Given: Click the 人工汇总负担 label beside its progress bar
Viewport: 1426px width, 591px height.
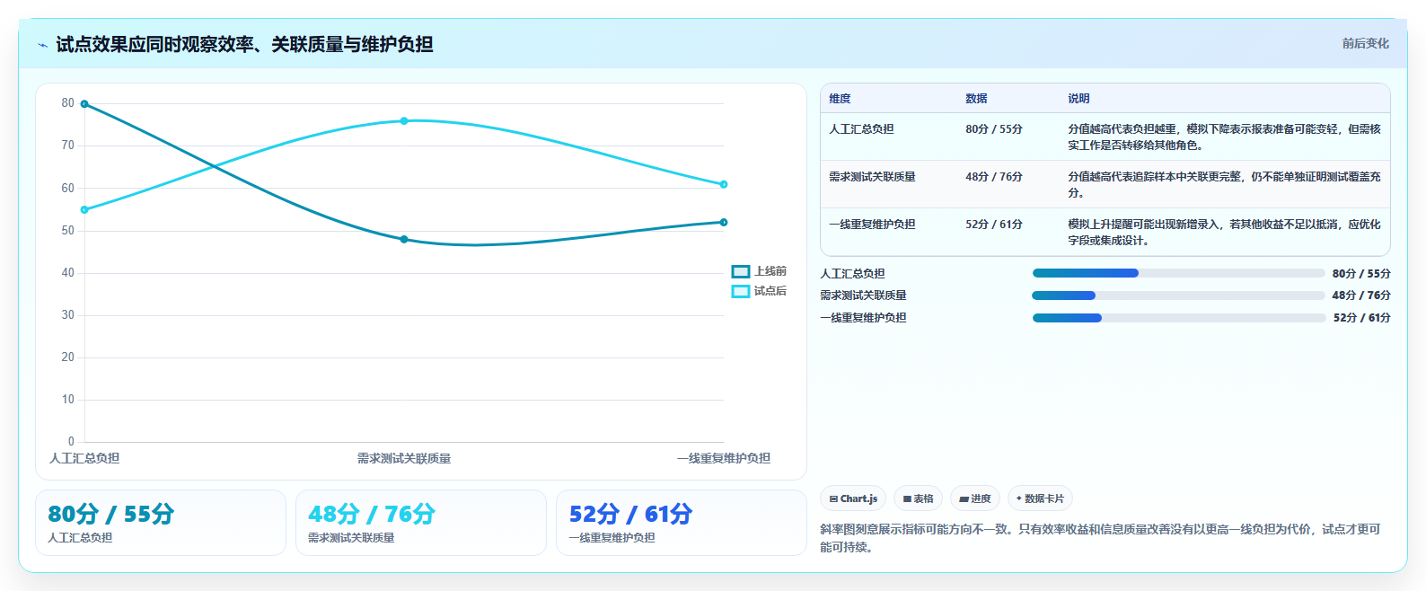Looking at the screenshot, I should click(852, 274).
